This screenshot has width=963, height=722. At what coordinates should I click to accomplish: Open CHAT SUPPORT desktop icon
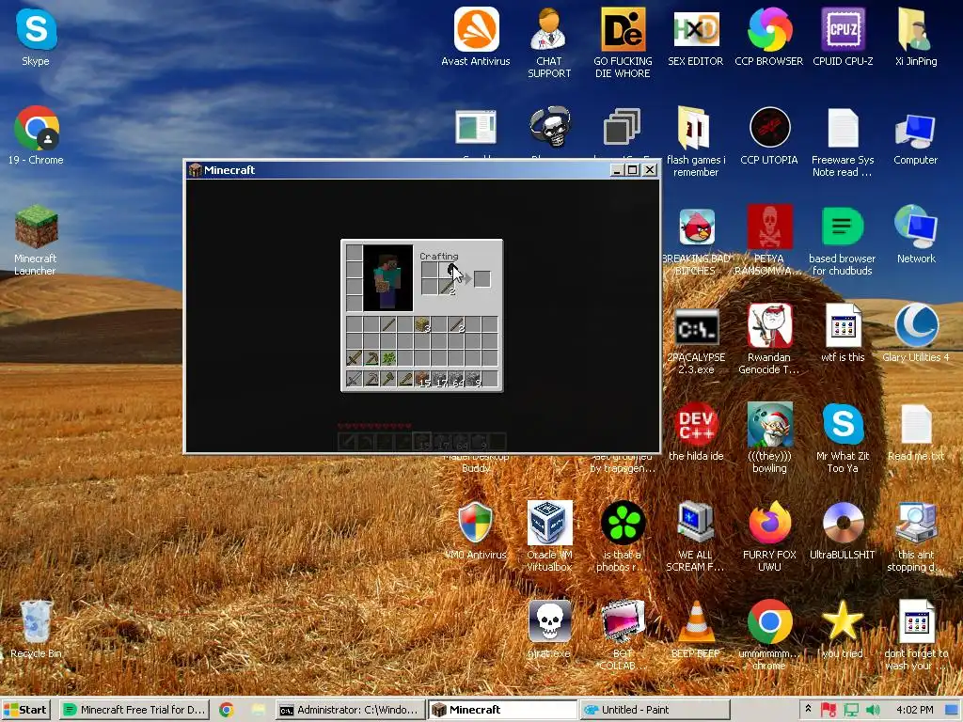click(x=549, y=43)
